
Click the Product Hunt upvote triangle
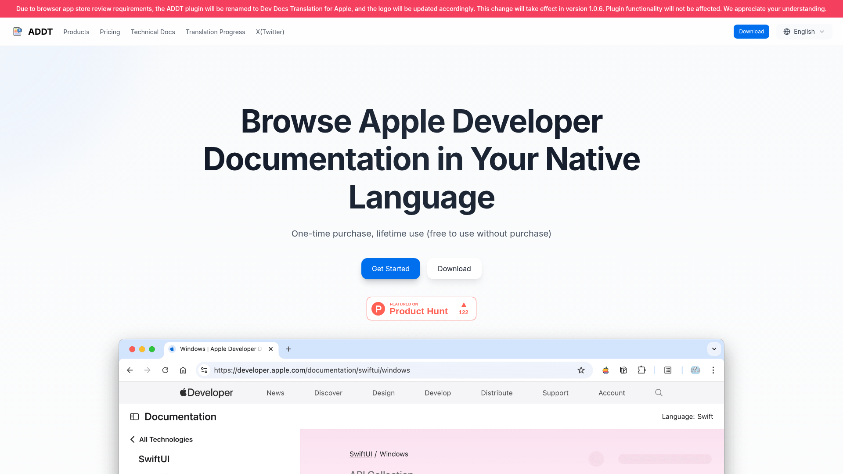(464, 305)
